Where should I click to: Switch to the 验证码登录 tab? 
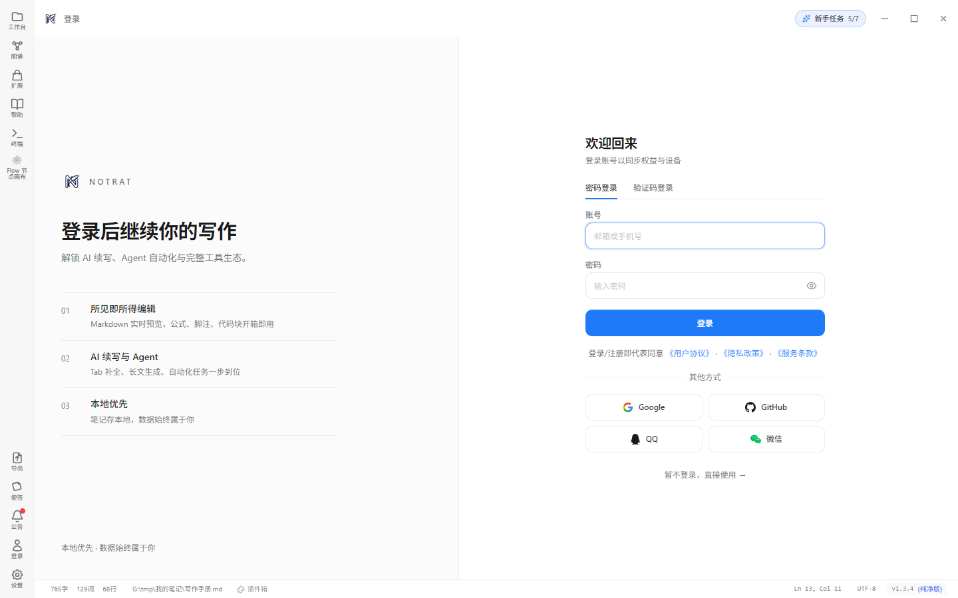click(x=653, y=188)
